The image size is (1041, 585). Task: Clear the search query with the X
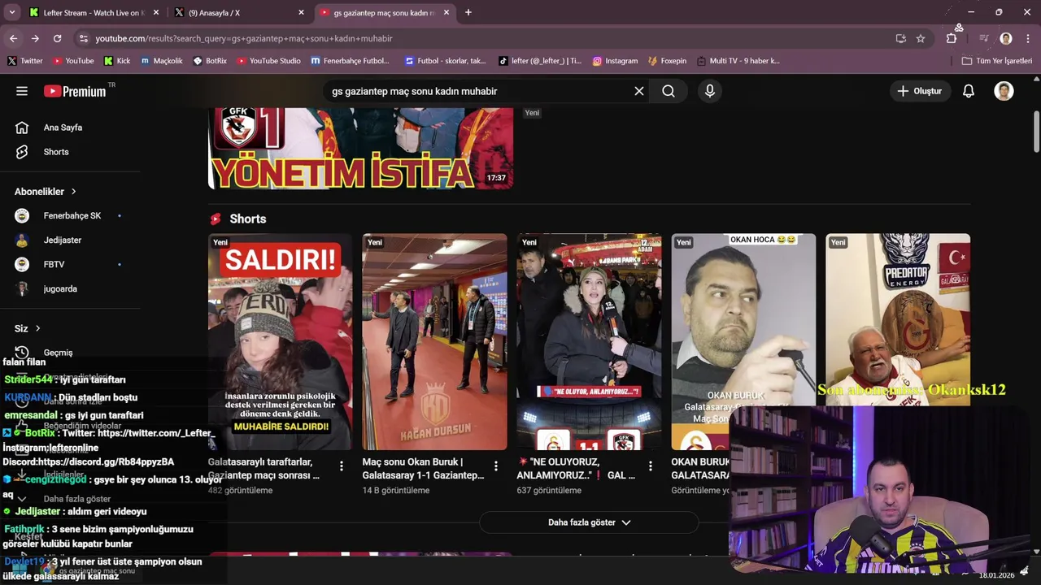point(639,91)
